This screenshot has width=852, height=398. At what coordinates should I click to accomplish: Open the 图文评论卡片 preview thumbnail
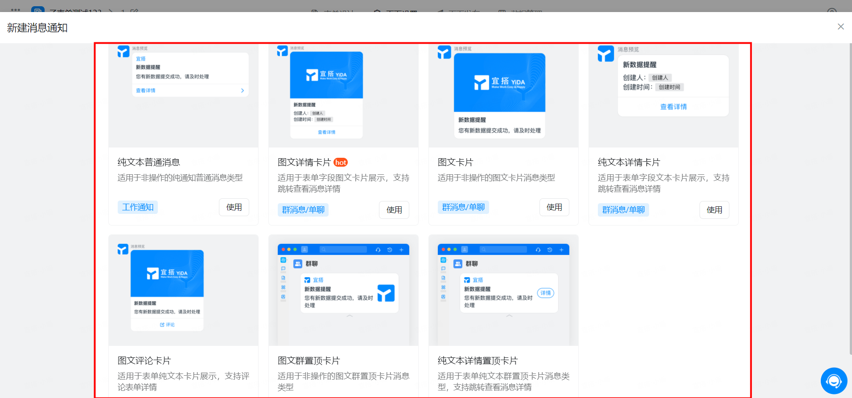pyautogui.click(x=183, y=290)
